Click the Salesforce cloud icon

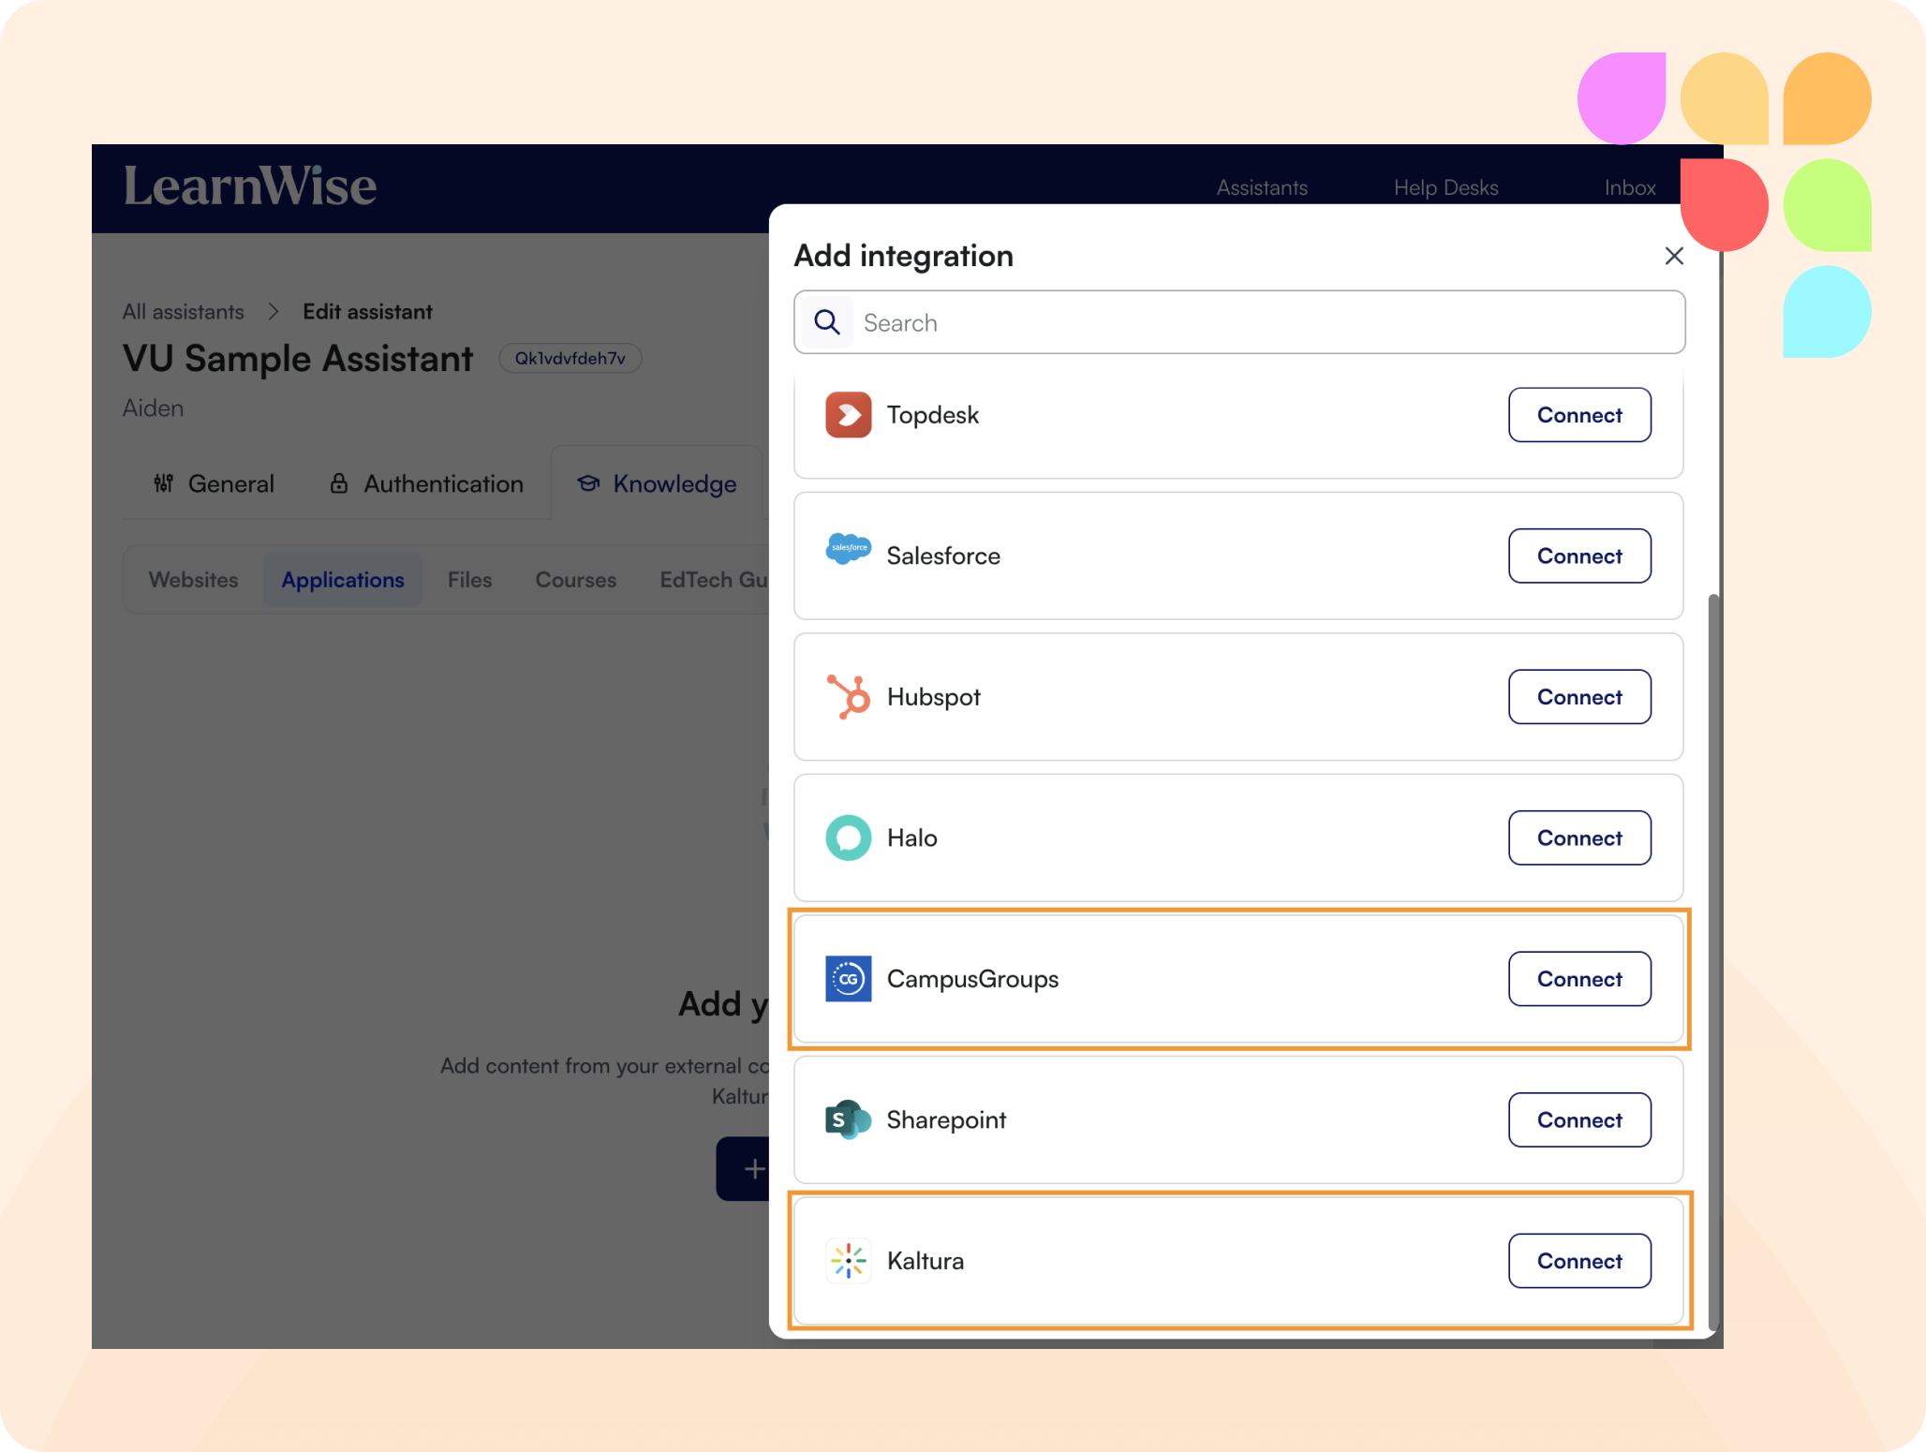coord(848,549)
